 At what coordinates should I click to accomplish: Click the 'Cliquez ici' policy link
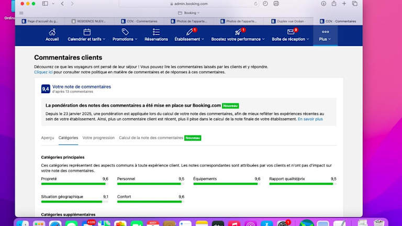point(43,72)
